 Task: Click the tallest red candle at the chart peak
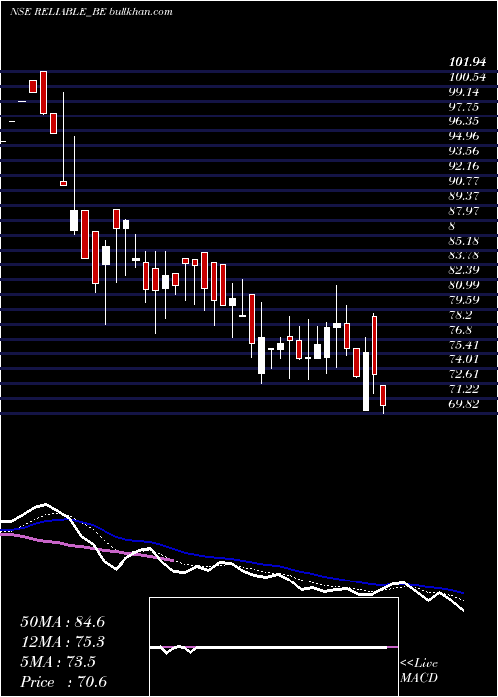[43, 92]
